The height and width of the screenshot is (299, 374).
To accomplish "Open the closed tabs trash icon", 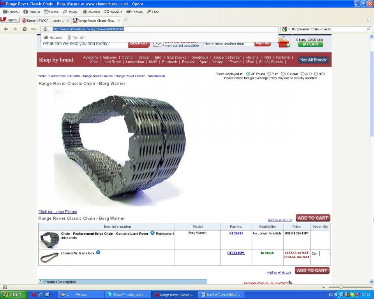I will [369, 20].
